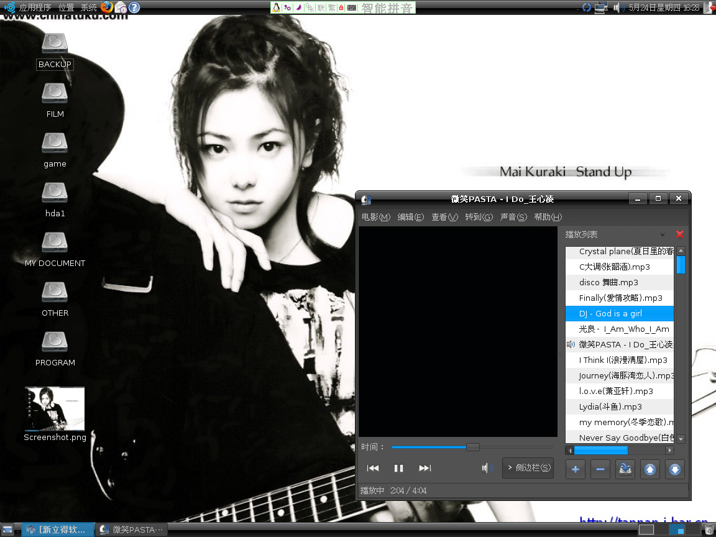Click the 微笑PASTA taskbar window button

[132, 530]
